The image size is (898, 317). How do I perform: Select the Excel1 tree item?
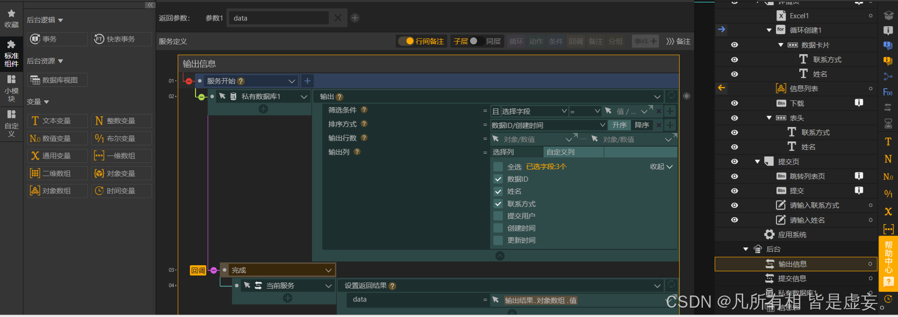click(799, 16)
